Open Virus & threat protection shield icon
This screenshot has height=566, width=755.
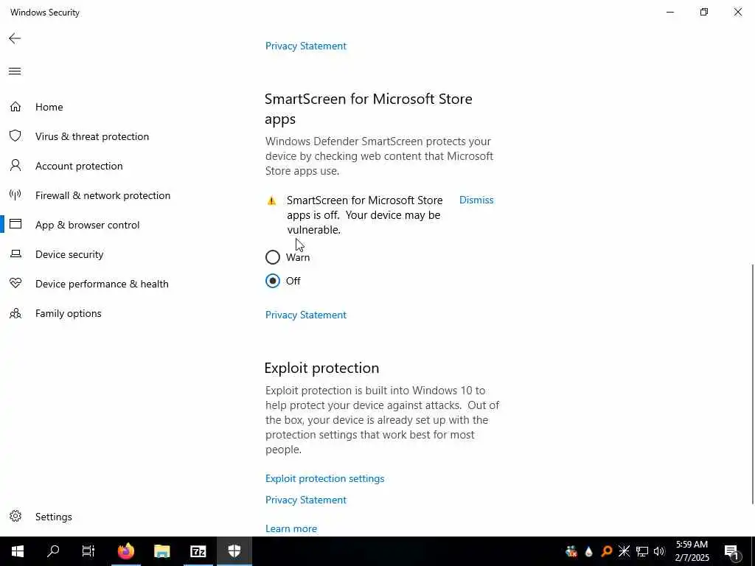click(15, 136)
